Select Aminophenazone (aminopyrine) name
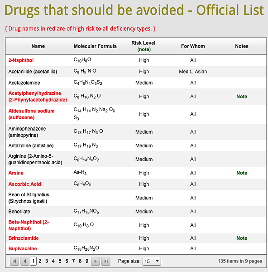268x272 pixels. (x=27, y=132)
